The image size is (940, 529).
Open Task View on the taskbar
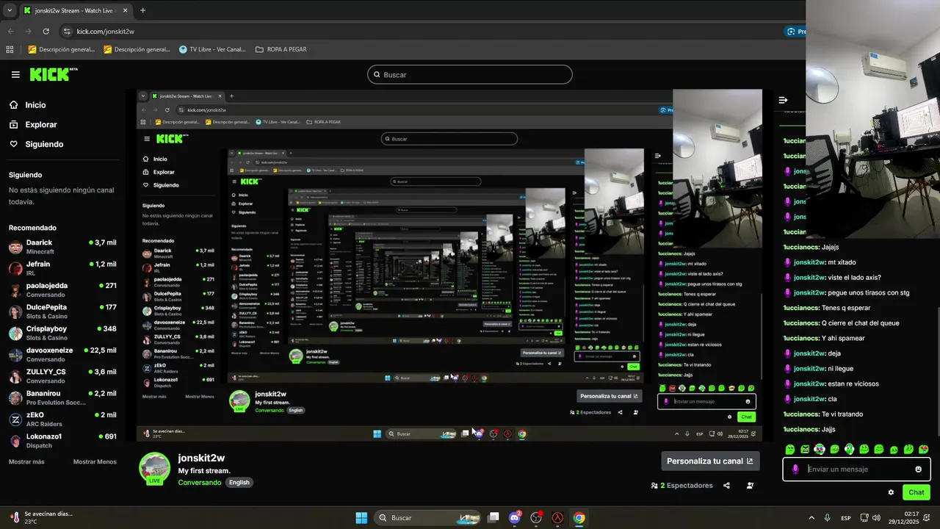(493, 518)
